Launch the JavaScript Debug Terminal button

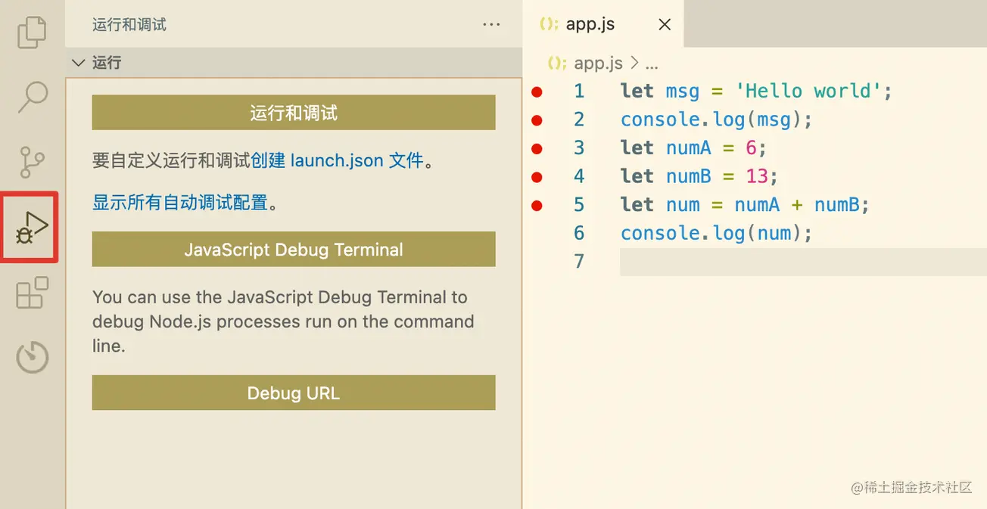click(294, 250)
